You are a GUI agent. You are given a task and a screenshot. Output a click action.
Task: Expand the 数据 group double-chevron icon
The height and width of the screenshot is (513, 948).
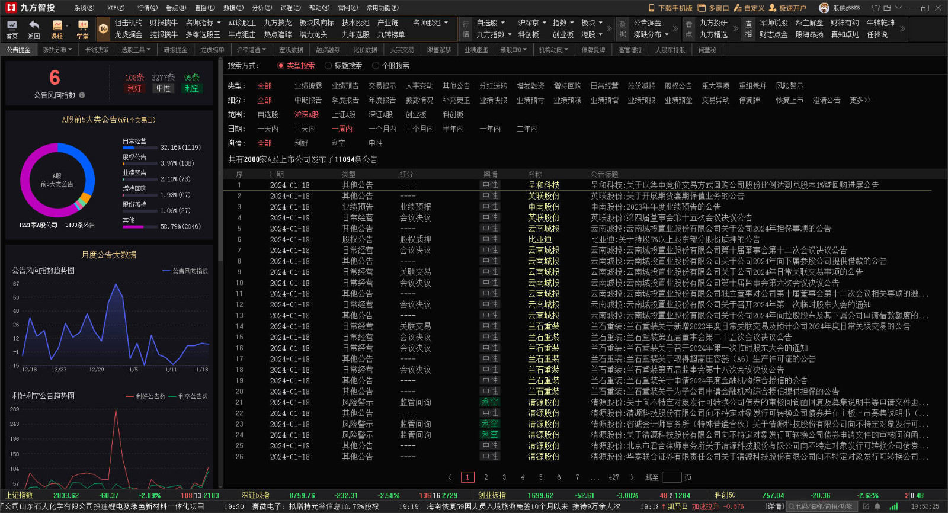click(x=676, y=28)
